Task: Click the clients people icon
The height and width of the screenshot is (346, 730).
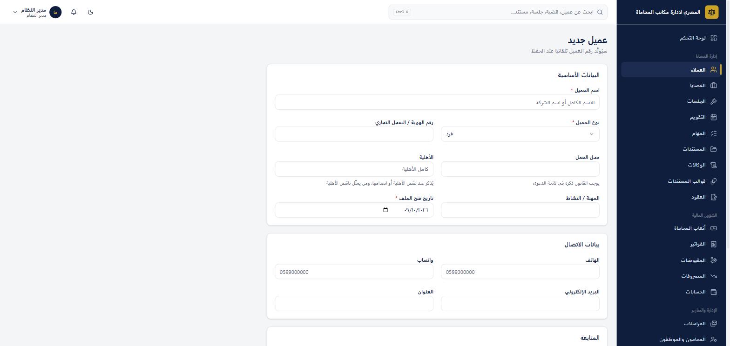Action: 714,70
